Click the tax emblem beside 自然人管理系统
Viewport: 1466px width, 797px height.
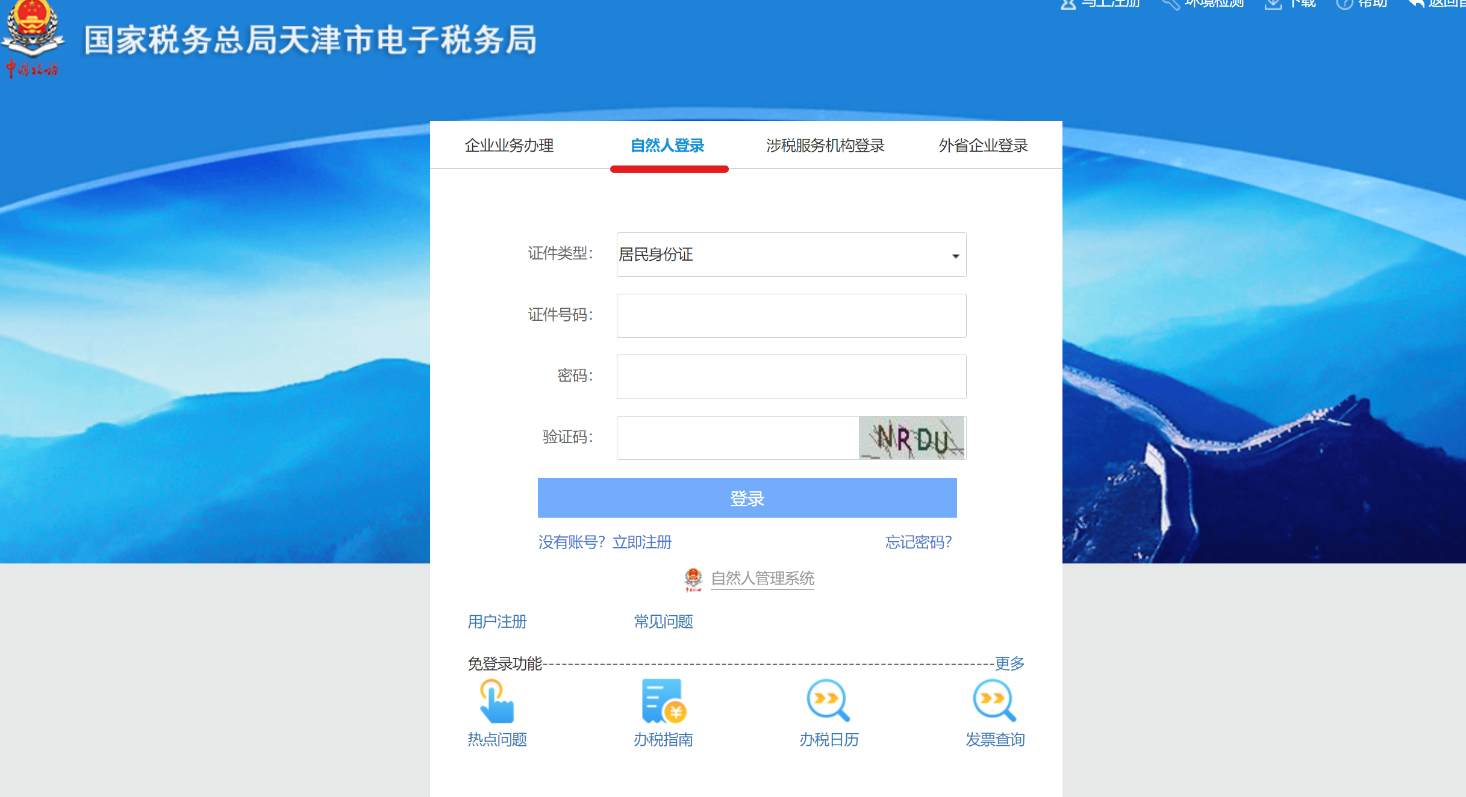pos(693,579)
